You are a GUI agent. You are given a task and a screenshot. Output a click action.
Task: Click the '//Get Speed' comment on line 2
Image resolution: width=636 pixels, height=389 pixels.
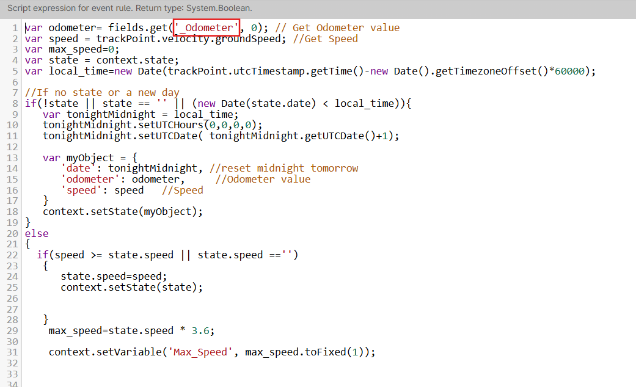tap(325, 38)
